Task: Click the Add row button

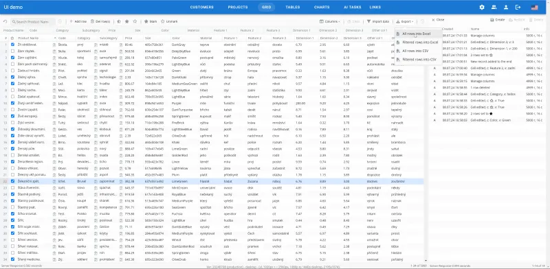Action: (78, 21)
